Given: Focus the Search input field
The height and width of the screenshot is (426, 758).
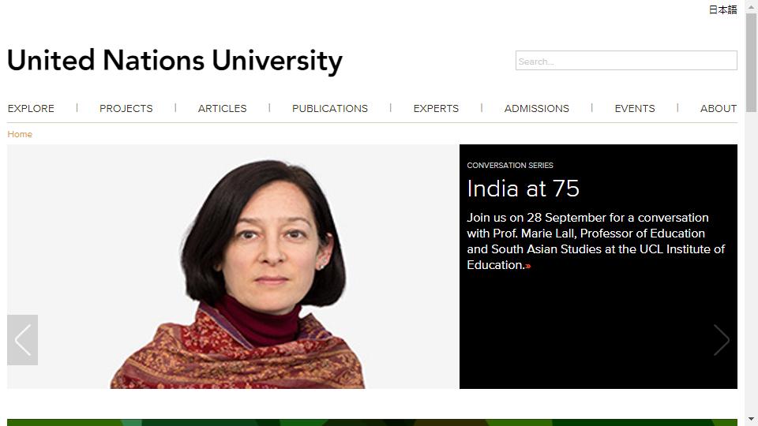Looking at the screenshot, I should coord(626,61).
